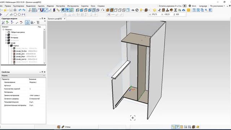Click the magnifier zoom icon in top toolbar
This screenshot has height=130, width=231.
206,10
